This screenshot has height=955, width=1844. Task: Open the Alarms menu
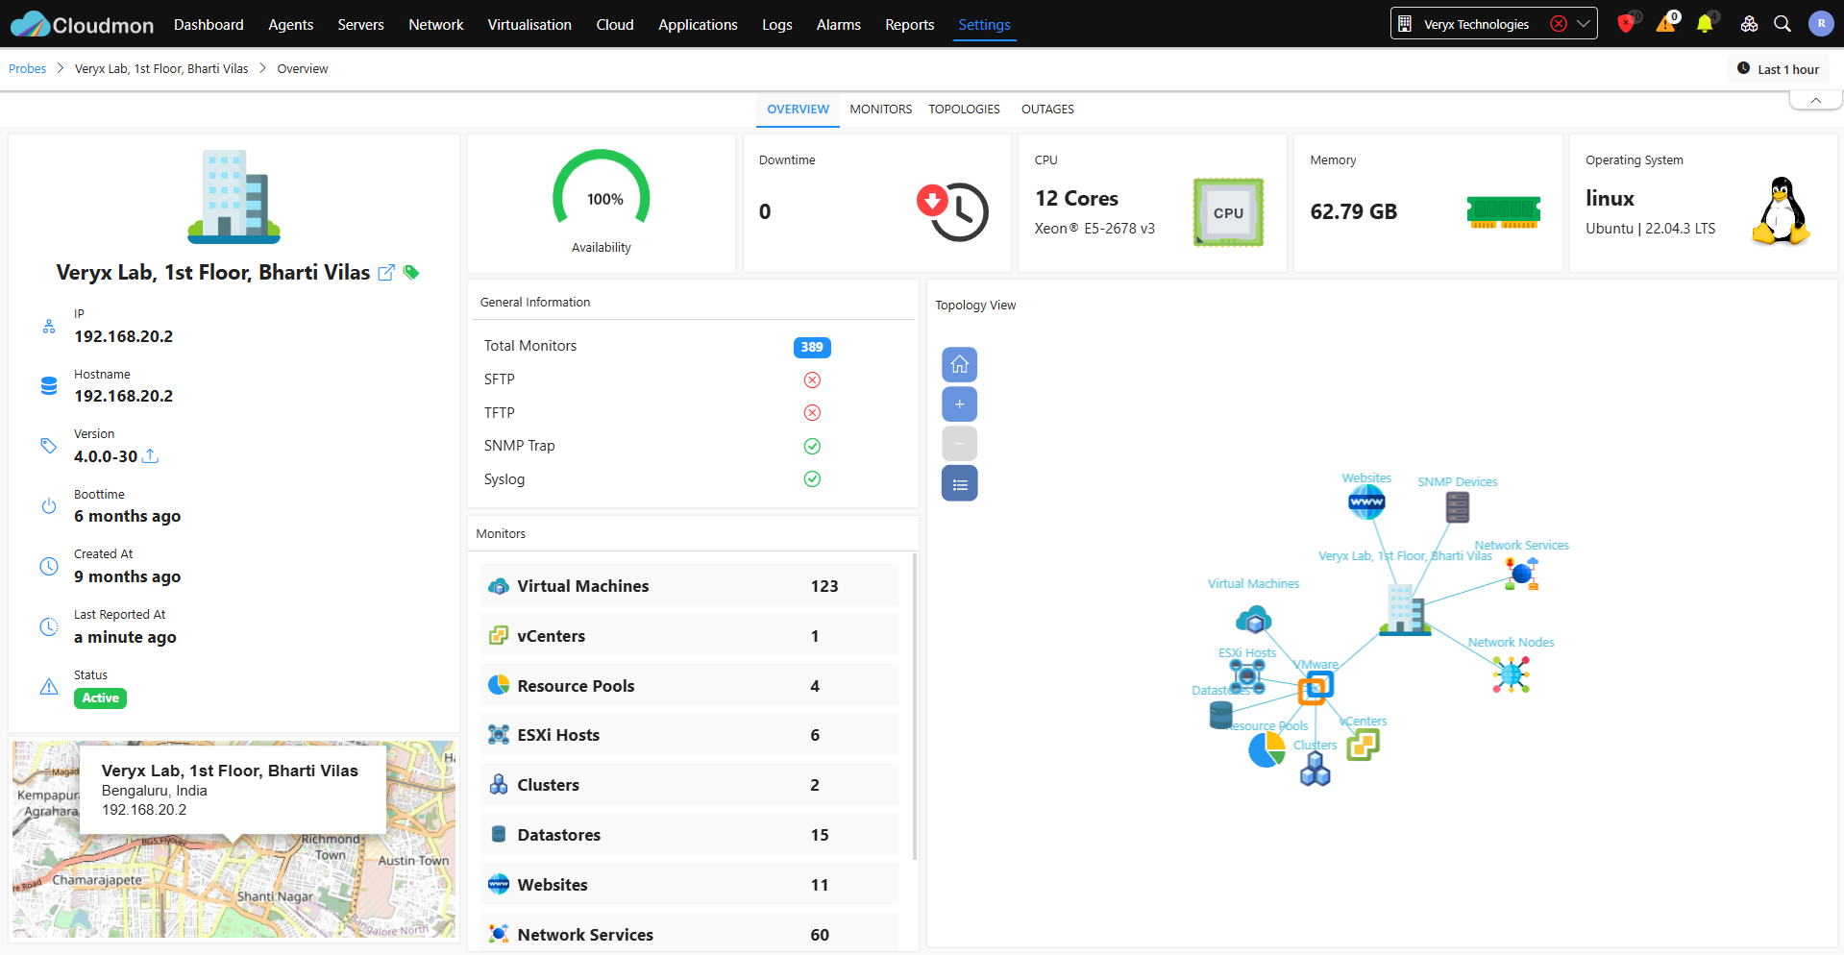pos(838,24)
